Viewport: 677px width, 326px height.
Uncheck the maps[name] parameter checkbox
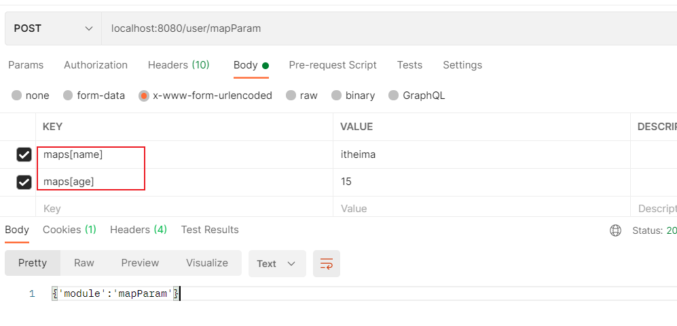pyautogui.click(x=24, y=155)
